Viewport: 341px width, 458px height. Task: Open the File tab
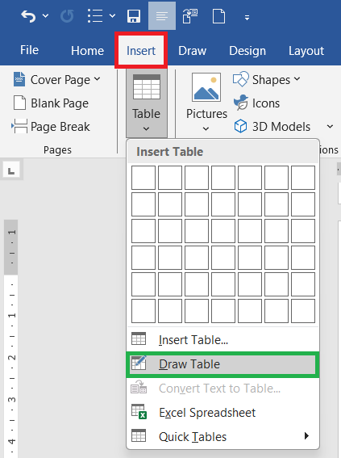click(29, 50)
